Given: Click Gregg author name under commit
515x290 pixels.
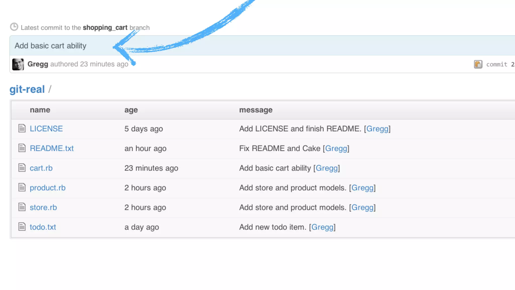Looking at the screenshot, I should [x=38, y=64].
